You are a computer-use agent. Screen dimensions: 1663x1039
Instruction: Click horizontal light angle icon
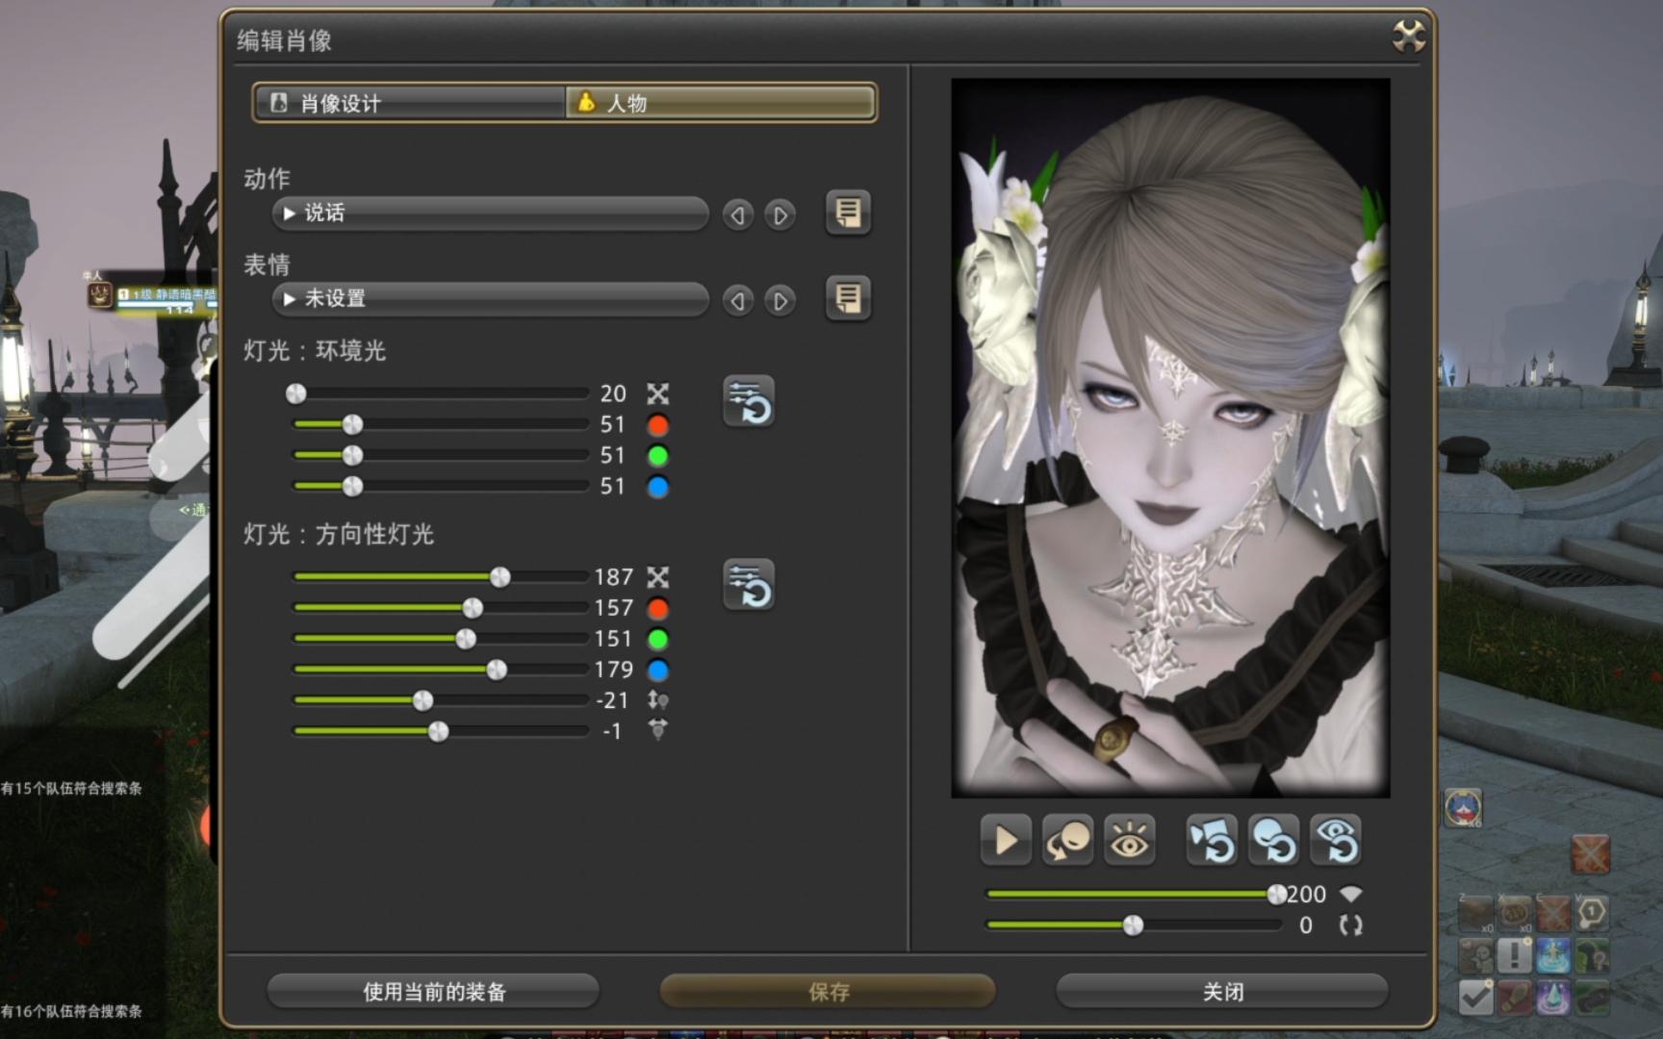point(657,730)
